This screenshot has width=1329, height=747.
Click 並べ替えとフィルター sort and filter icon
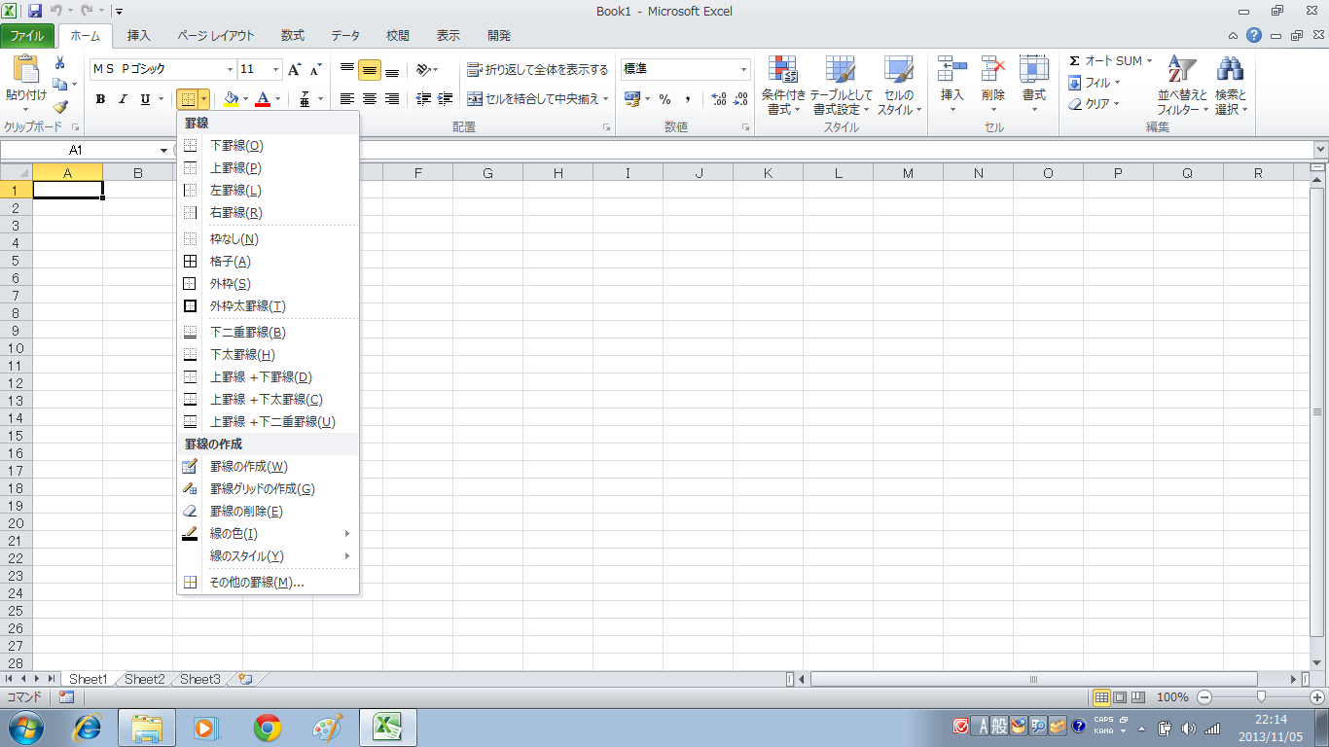(x=1181, y=86)
